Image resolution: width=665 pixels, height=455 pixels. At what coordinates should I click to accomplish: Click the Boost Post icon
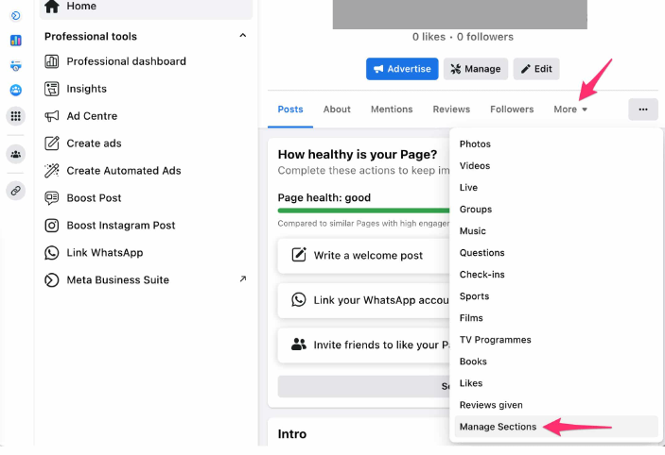pyautogui.click(x=52, y=198)
